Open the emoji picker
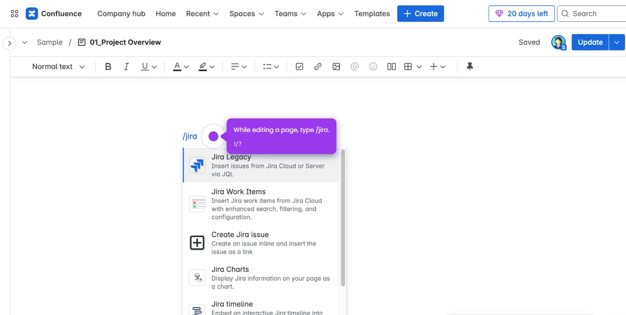 click(373, 66)
